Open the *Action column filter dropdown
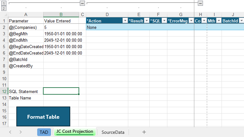 coord(125,21)
